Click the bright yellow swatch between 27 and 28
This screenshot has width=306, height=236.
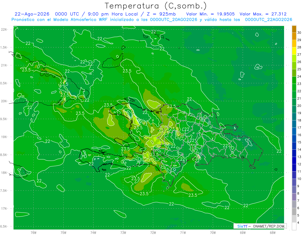(294, 51)
